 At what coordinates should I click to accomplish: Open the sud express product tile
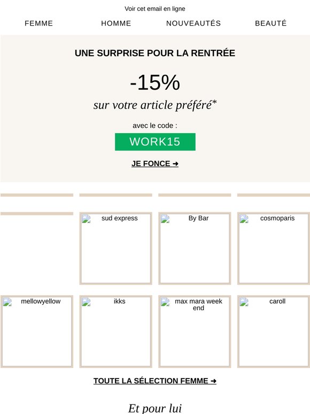tap(115, 248)
